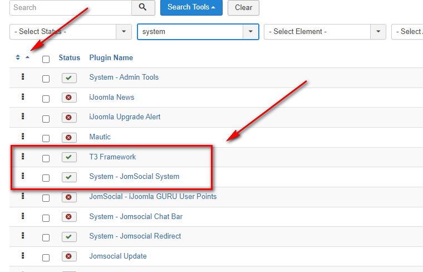Image resolution: width=423 pixels, height=272 pixels.
Task: Sort by the Status column header
Action: [69, 57]
